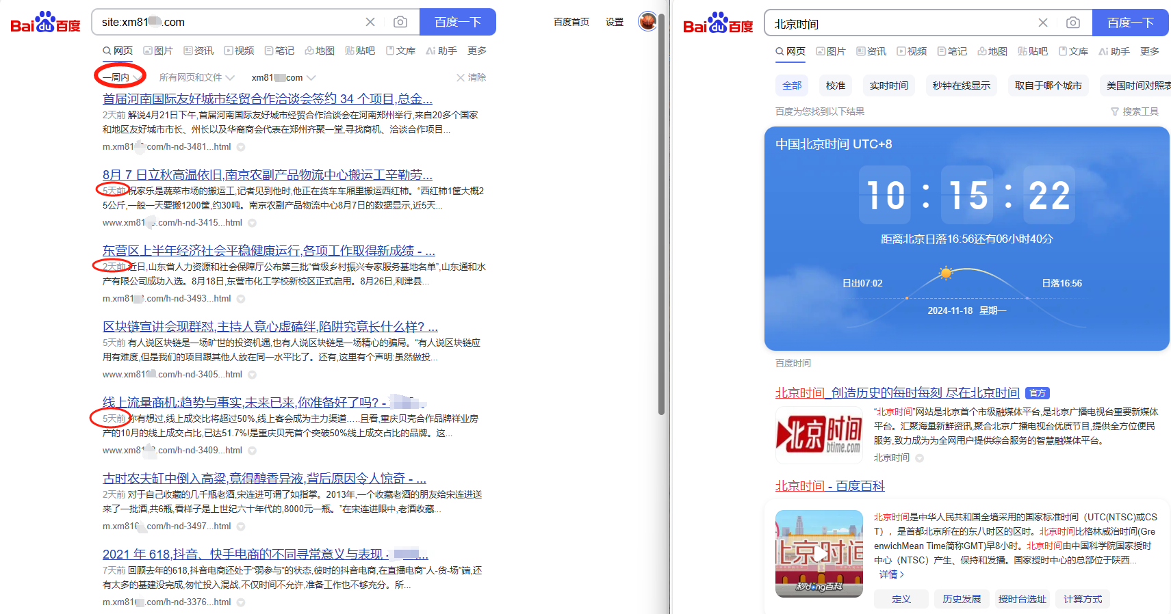Open result about 南京农副产品物流中心搬运工
The width and height of the screenshot is (1171, 614).
[x=268, y=175]
